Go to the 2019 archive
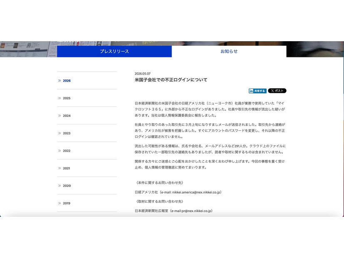This screenshot has width=344, height=258. [x=67, y=203]
